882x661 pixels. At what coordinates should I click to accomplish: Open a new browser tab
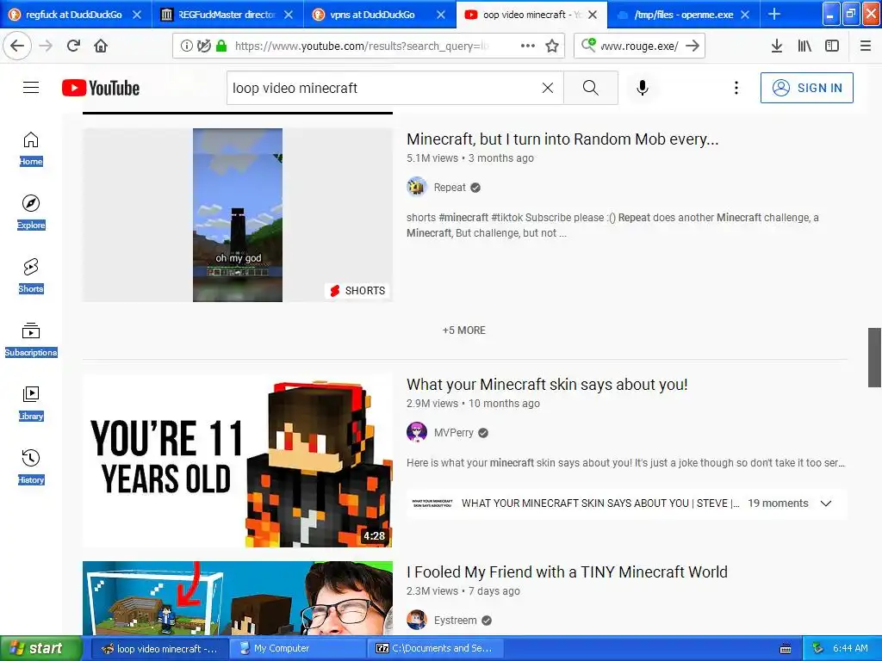click(x=774, y=14)
